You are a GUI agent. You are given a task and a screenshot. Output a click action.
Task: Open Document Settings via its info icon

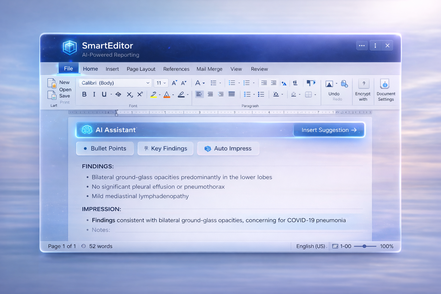pos(385,84)
